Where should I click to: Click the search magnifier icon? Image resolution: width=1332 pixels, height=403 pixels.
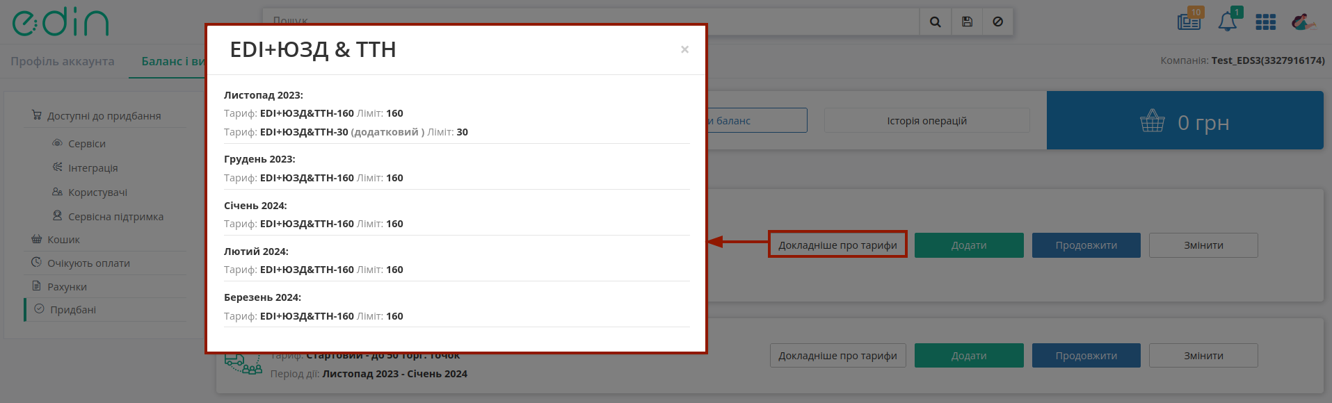pyautogui.click(x=935, y=22)
